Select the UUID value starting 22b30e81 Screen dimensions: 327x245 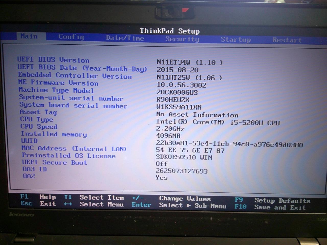229,144
